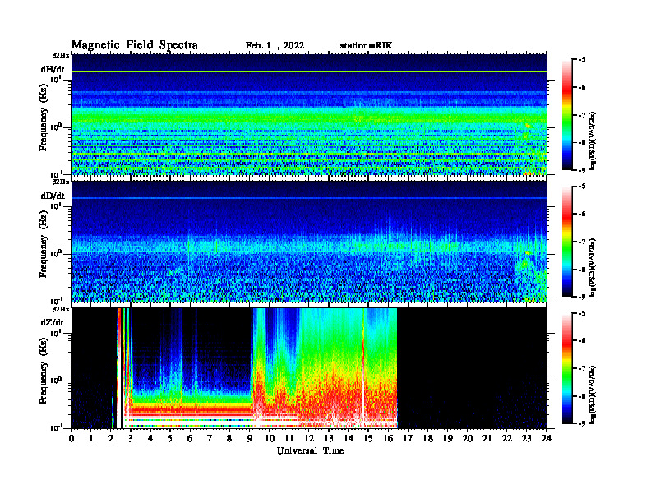Viewport: 651px width, 503px height.
Task: Click hour 24 tick label on Universal Time axis
Action: pos(547,438)
